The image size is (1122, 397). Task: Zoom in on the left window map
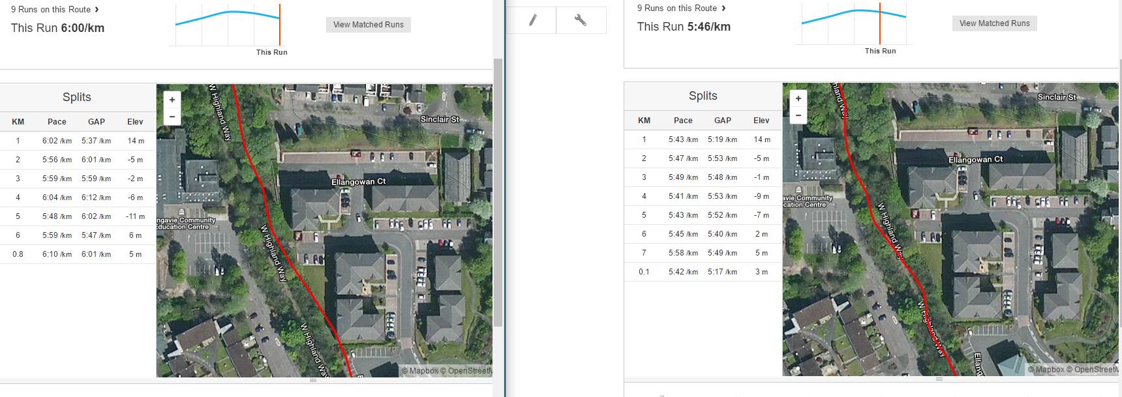point(172,100)
